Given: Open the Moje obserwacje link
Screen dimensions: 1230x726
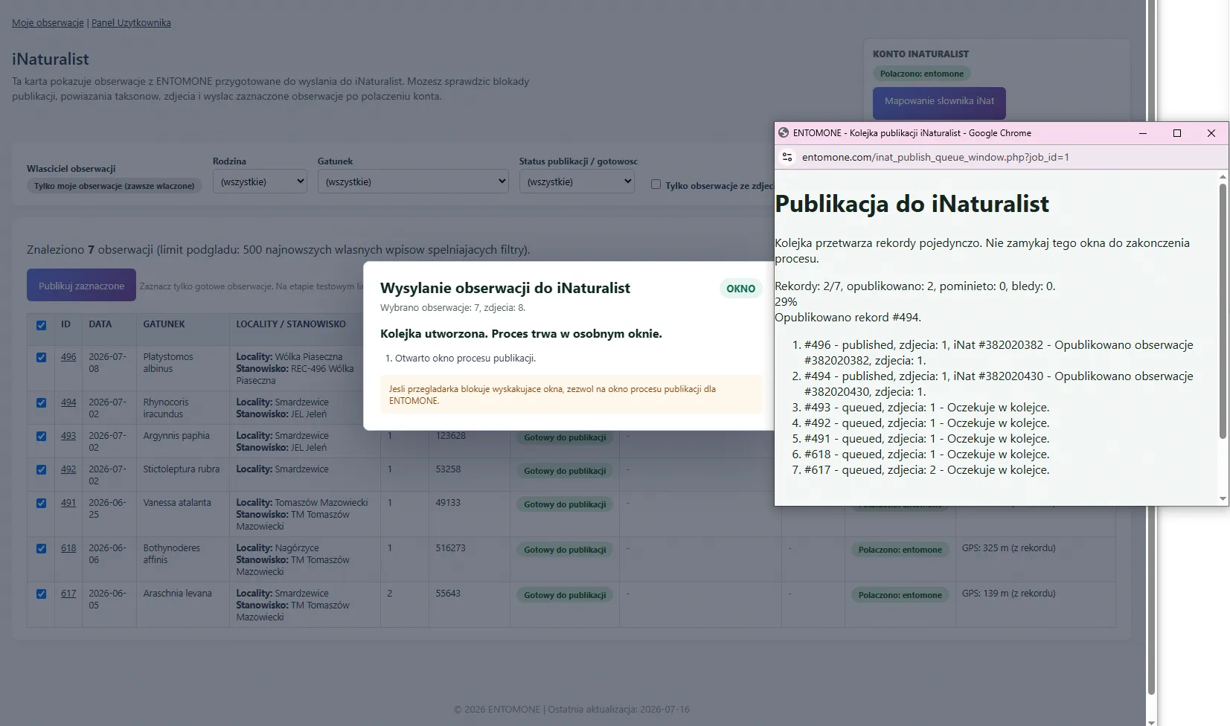Looking at the screenshot, I should [48, 22].
